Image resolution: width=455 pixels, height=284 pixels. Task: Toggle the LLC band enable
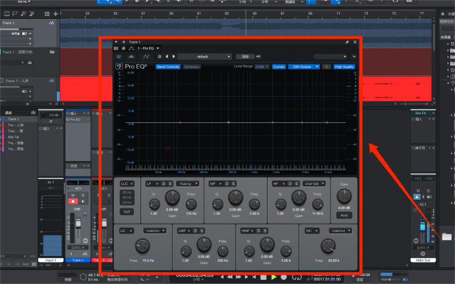[131, 184]
